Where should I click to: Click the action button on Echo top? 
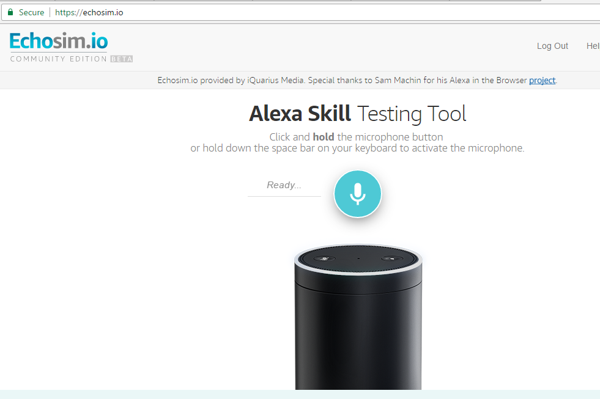tap(392, 258)
